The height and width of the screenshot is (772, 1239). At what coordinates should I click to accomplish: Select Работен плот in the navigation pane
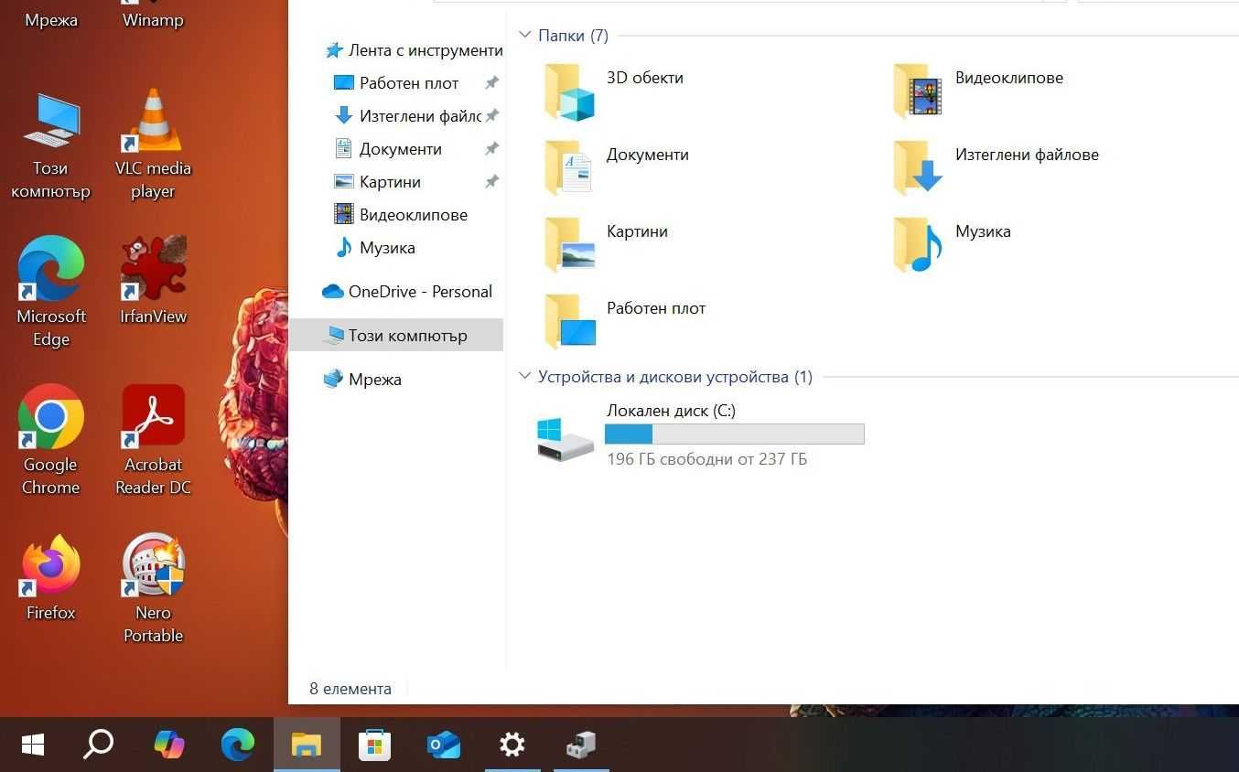coord(409,83)
